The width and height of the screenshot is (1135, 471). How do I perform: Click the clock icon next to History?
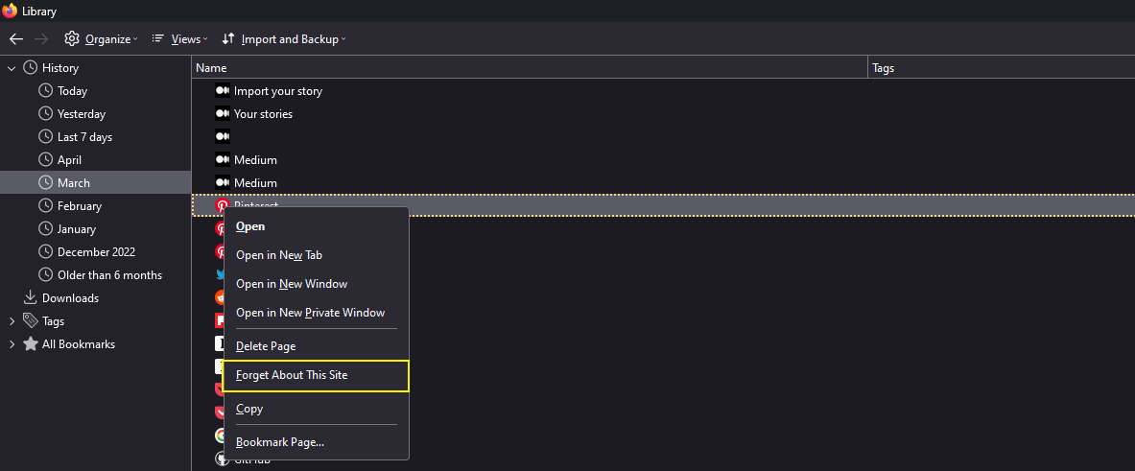point(31,68)
